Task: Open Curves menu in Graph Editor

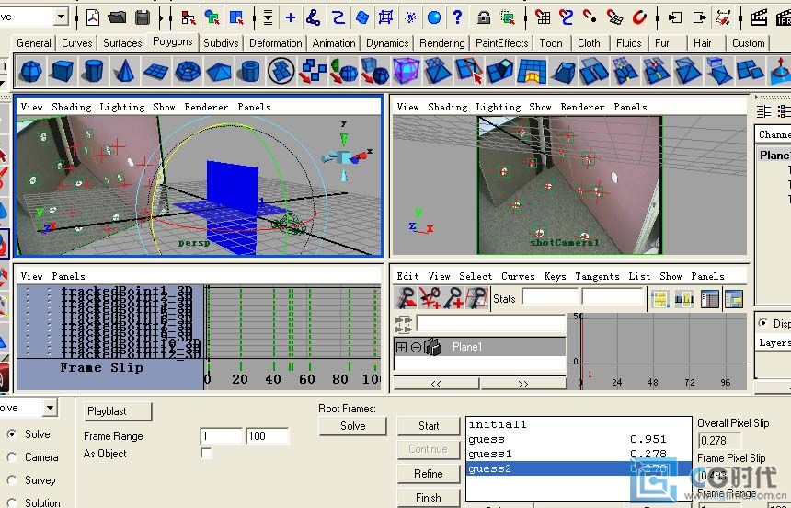Action: tap(518, 276)
